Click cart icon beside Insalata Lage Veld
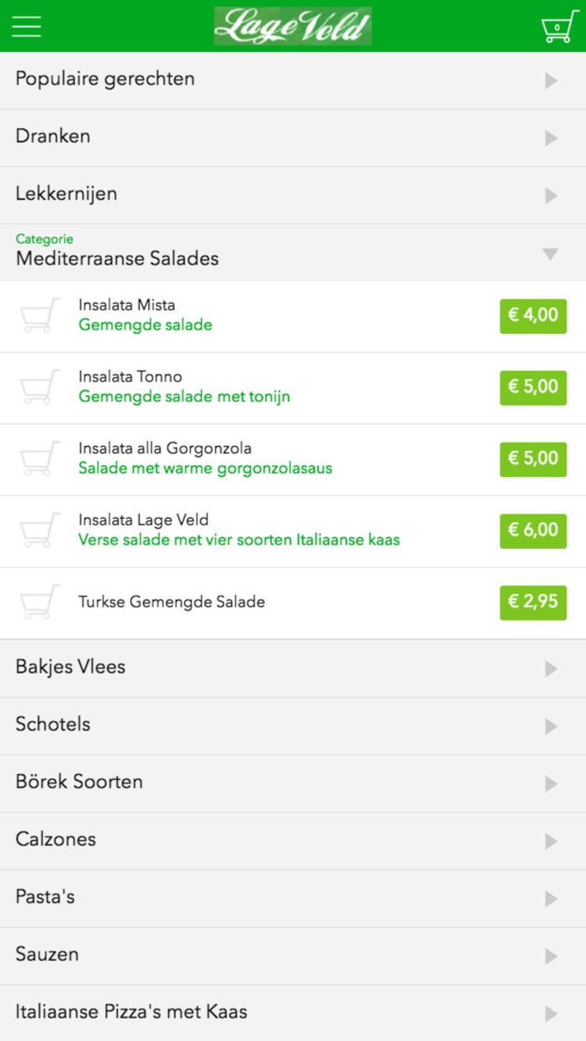 point(40,531)
